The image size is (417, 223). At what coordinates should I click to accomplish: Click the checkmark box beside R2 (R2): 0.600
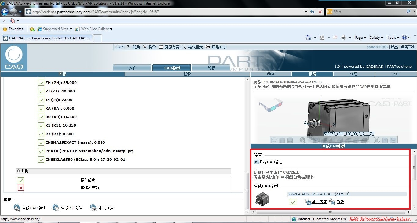tap(41, 134)
